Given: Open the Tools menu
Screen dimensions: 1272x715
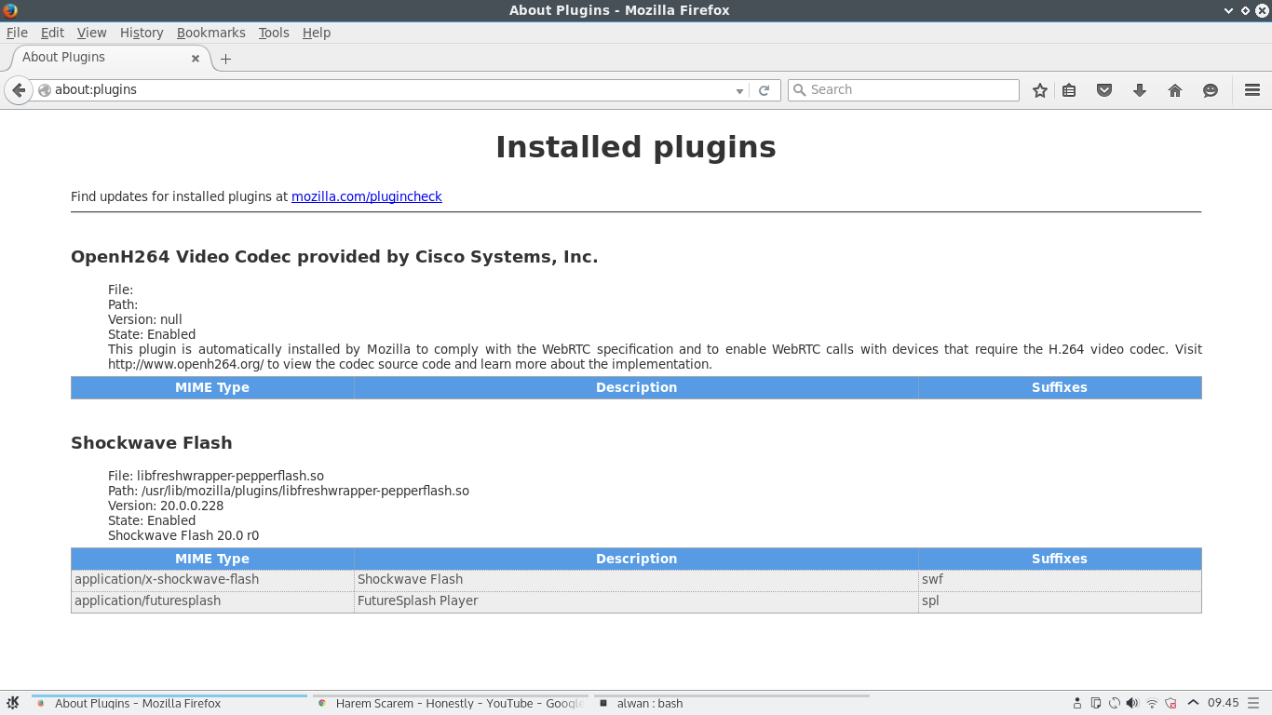Looking at the screenshot, I should [274, 33].
